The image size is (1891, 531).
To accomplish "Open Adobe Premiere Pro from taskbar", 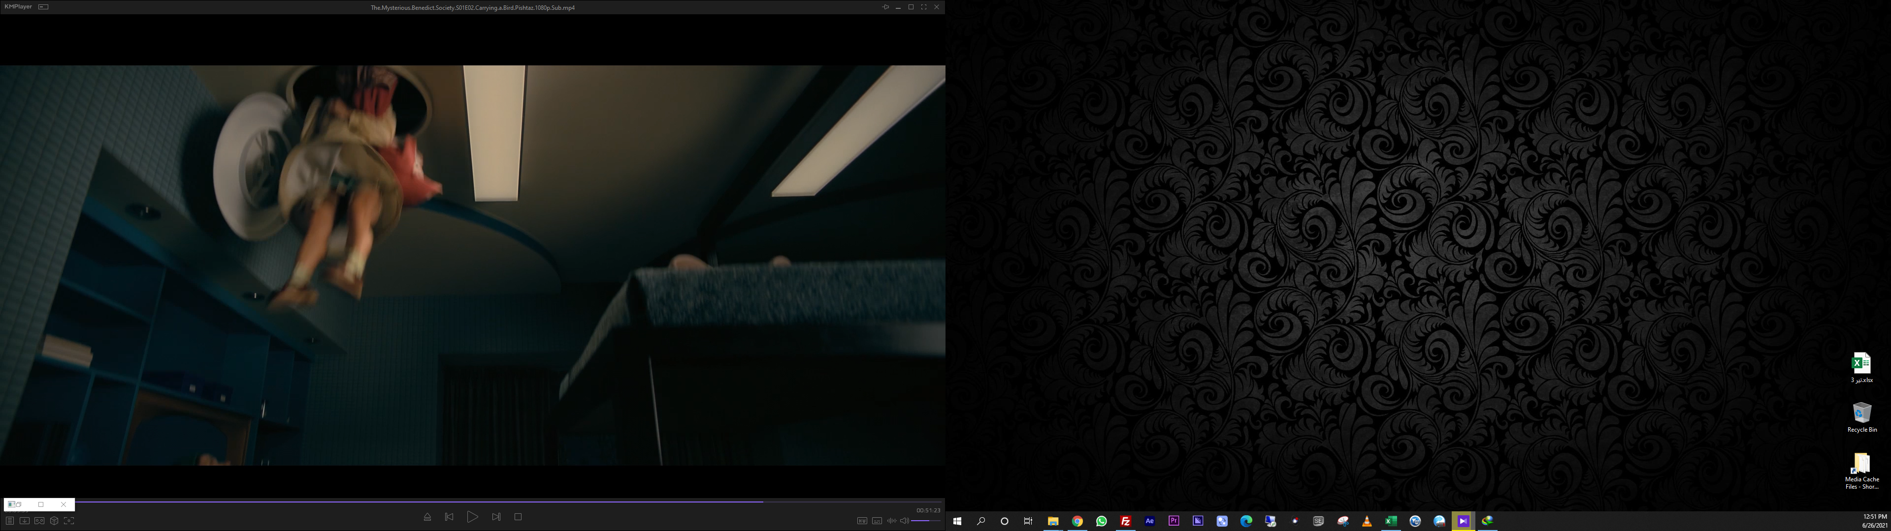I will (1173, 521).
